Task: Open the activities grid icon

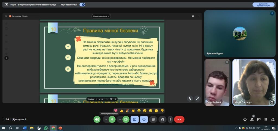Action: (x=266, y=120)
